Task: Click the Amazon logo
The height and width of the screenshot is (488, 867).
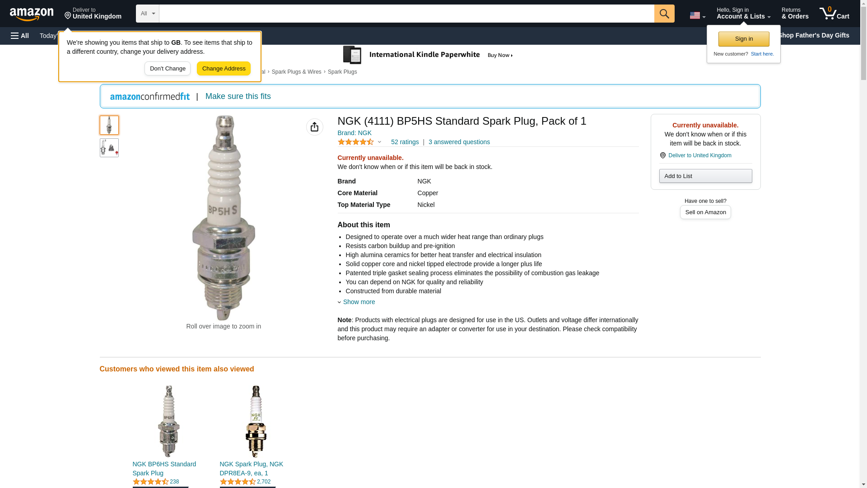Action: coord(32,14)
